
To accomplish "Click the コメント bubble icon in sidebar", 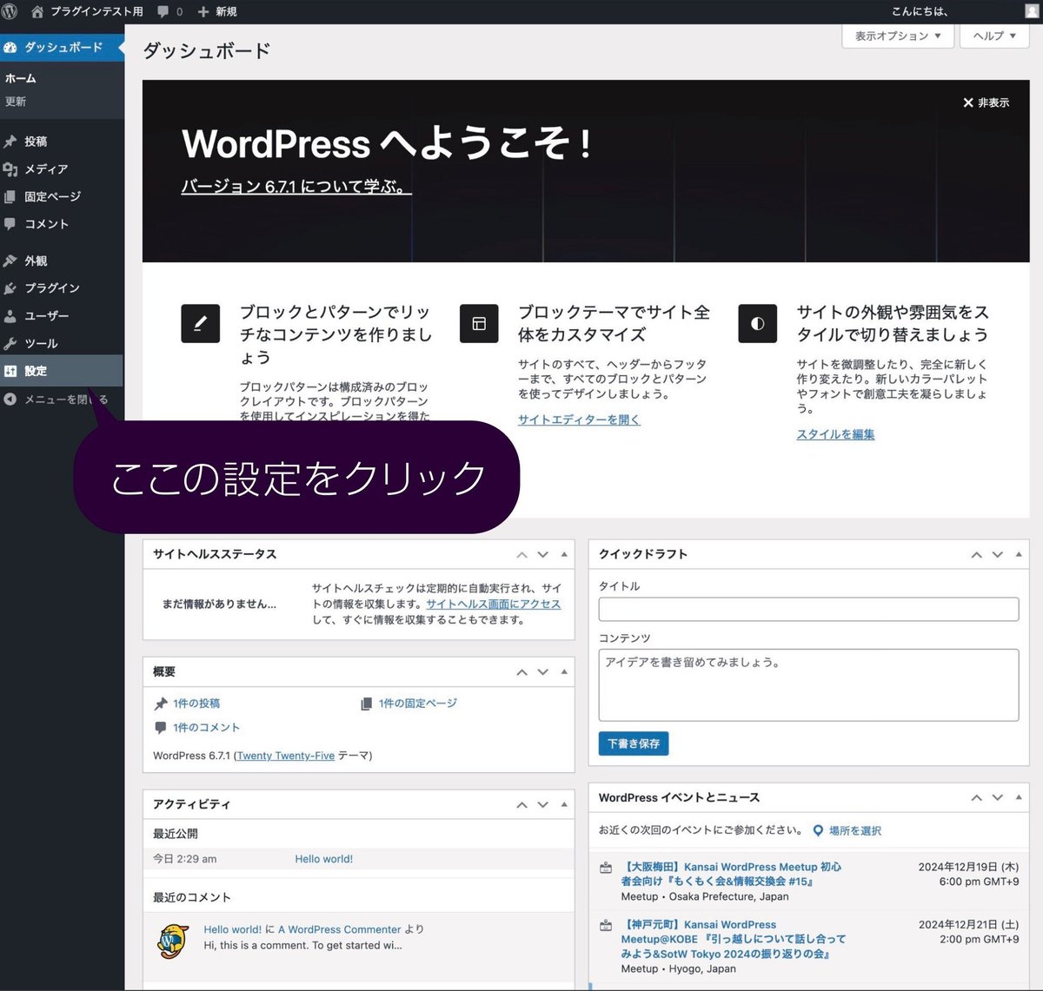I will point(10,224).
